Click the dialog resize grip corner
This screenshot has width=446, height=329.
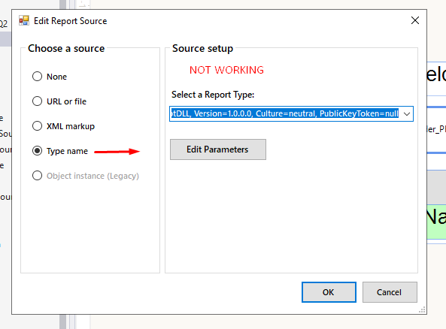(422, 309)
